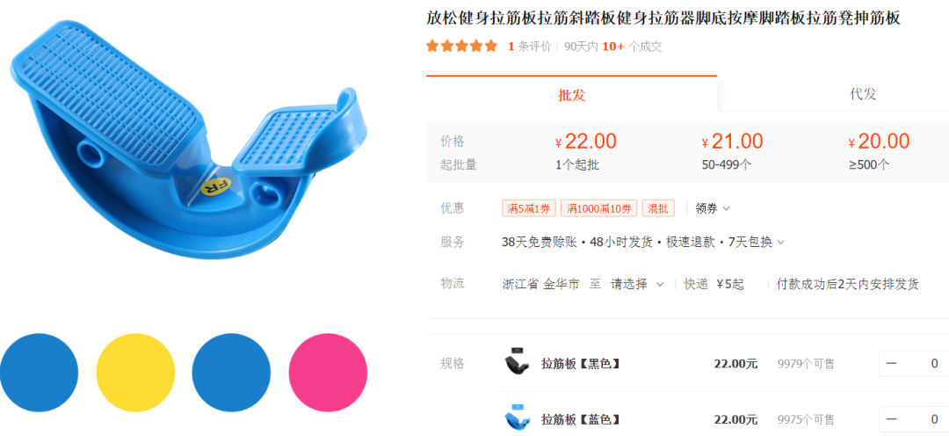Open the 1 条评价 reviews link
This screenshot has width=949, height=436.
530,47
